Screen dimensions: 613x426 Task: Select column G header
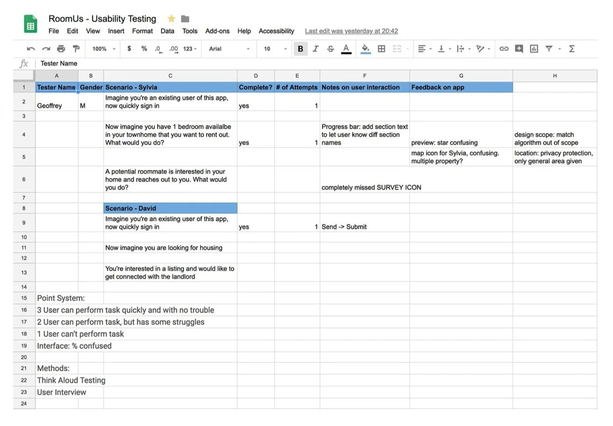coord(461,76)
